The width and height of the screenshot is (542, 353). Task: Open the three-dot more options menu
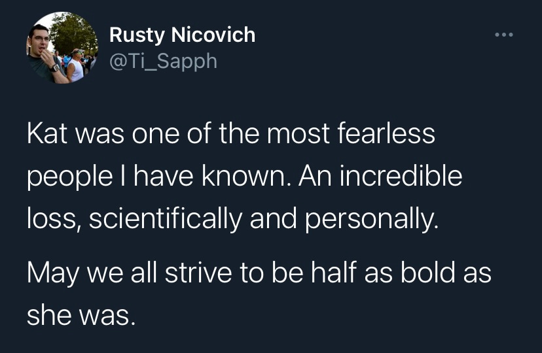(x=503, y=35)
